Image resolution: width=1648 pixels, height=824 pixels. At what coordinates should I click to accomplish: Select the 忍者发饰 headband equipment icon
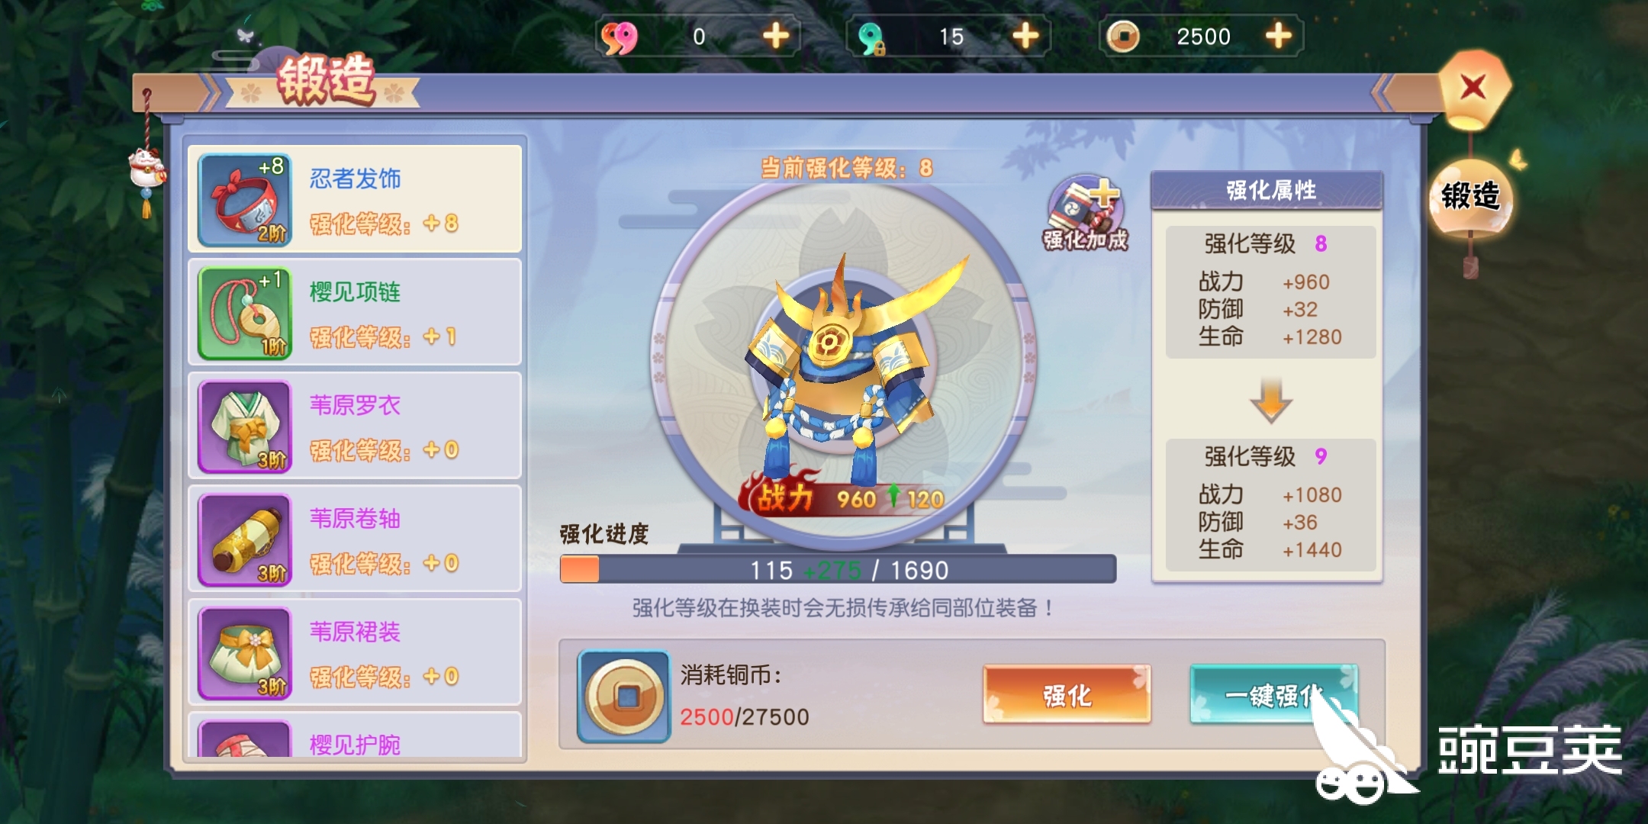(244, 199)
